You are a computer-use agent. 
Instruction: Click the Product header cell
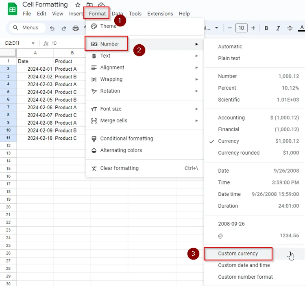pyautogui.click(x=70, y=61)
